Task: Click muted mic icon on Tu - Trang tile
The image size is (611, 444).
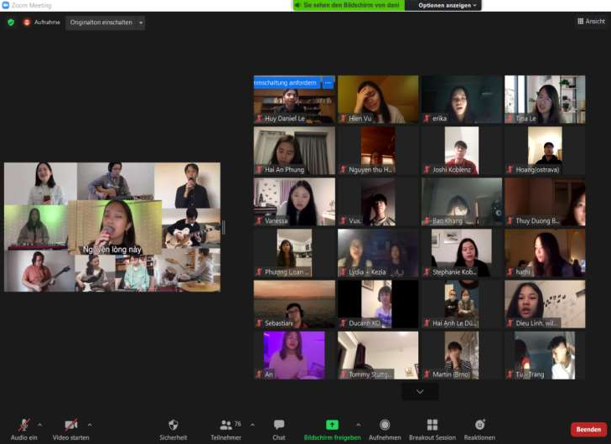Action: [x=510, y=374]
